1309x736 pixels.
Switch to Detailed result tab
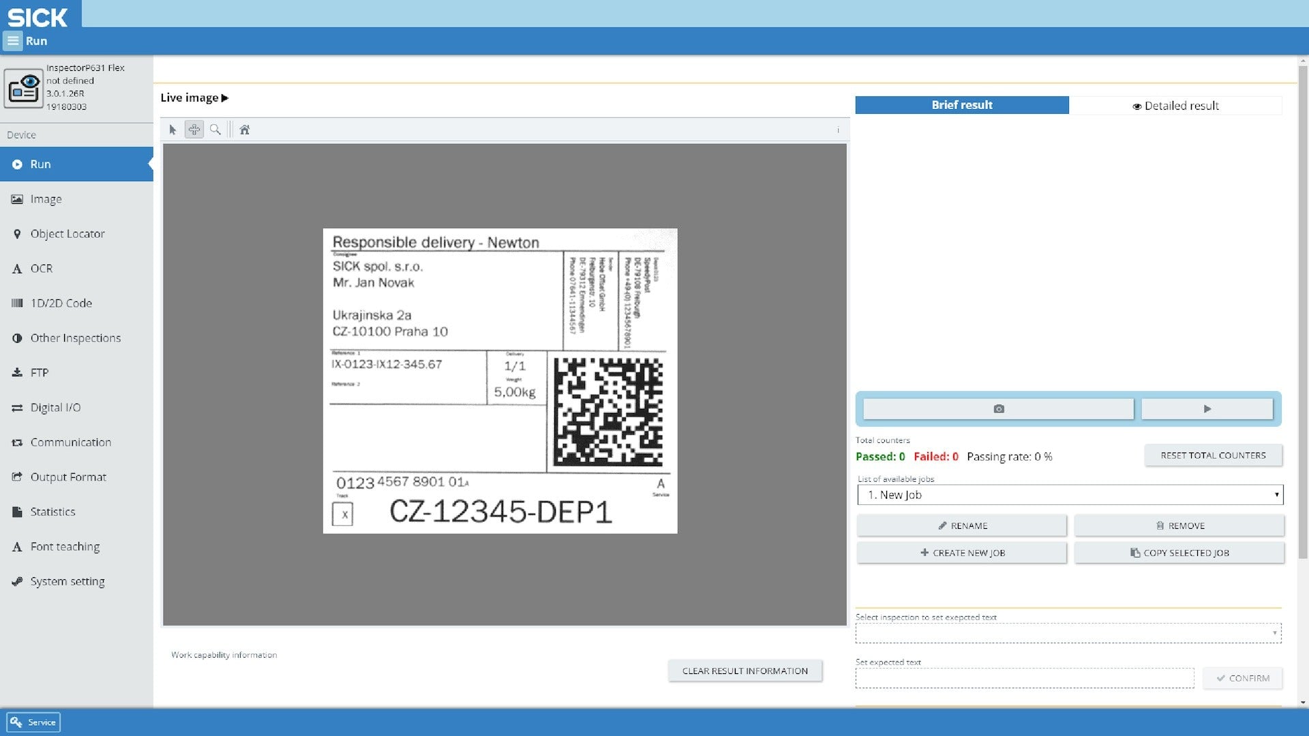tap(1175, 106)
